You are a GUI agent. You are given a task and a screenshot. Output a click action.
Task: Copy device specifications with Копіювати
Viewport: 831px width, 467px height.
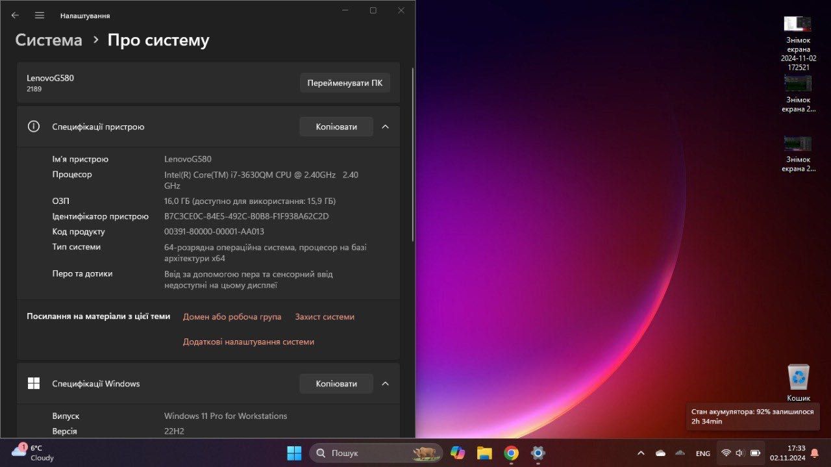point(336,127)
